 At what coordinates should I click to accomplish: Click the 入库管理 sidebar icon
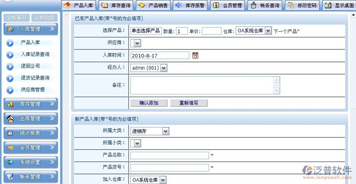point(10,29)
